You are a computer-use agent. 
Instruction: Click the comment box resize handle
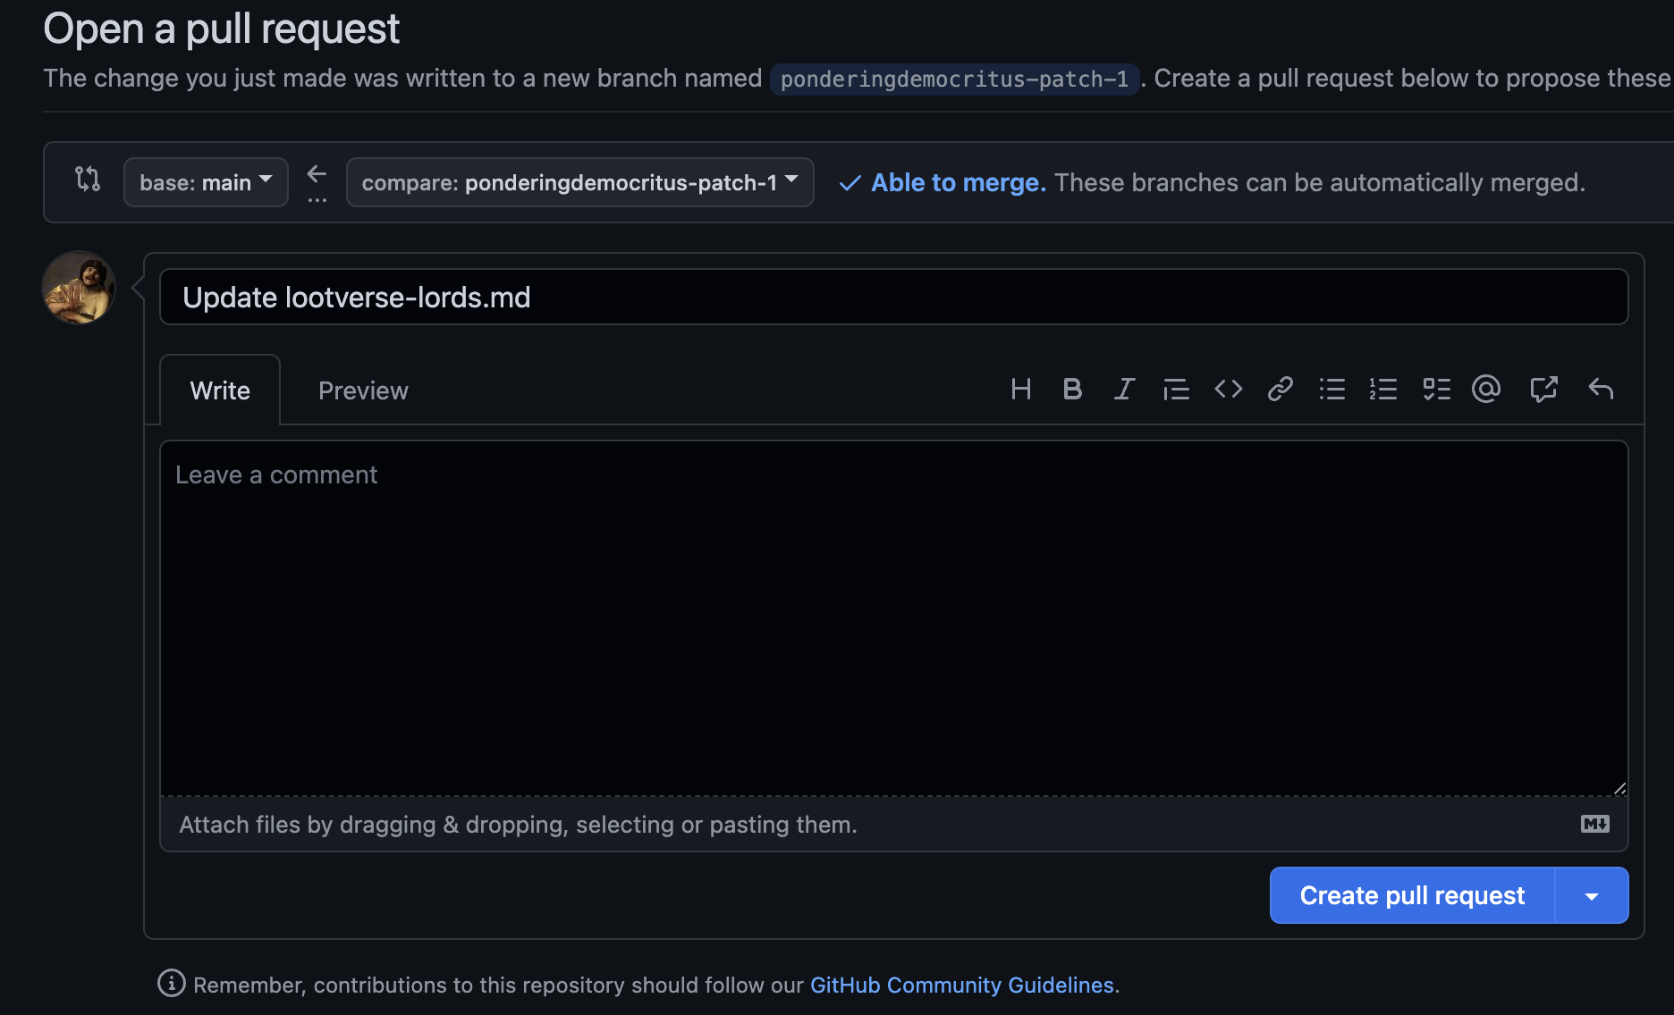(1619, 788)
